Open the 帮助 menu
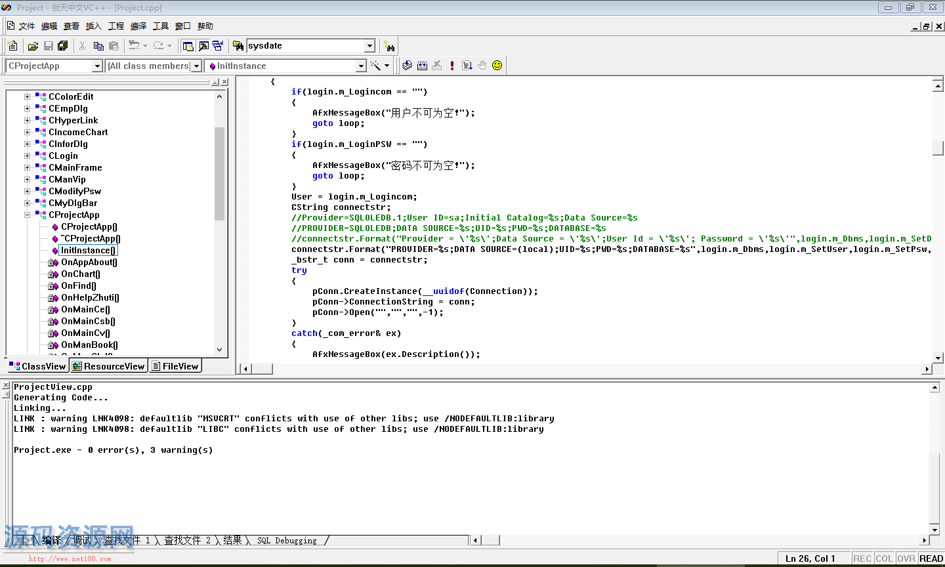Viewport: 945px width, 567px height. [205, 26]
